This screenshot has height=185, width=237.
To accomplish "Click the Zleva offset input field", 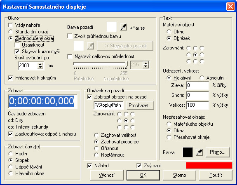I will point(197,85).
